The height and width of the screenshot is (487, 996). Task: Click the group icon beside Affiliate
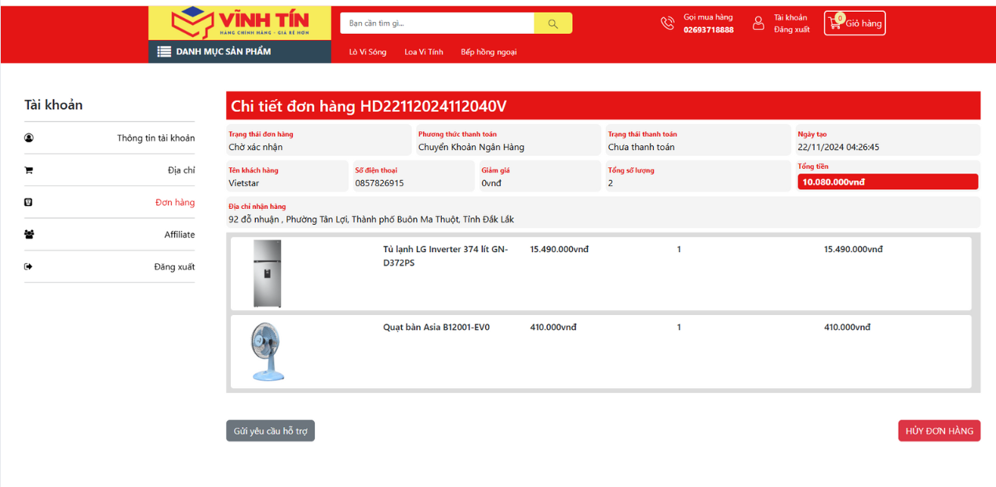click(29, 235)
